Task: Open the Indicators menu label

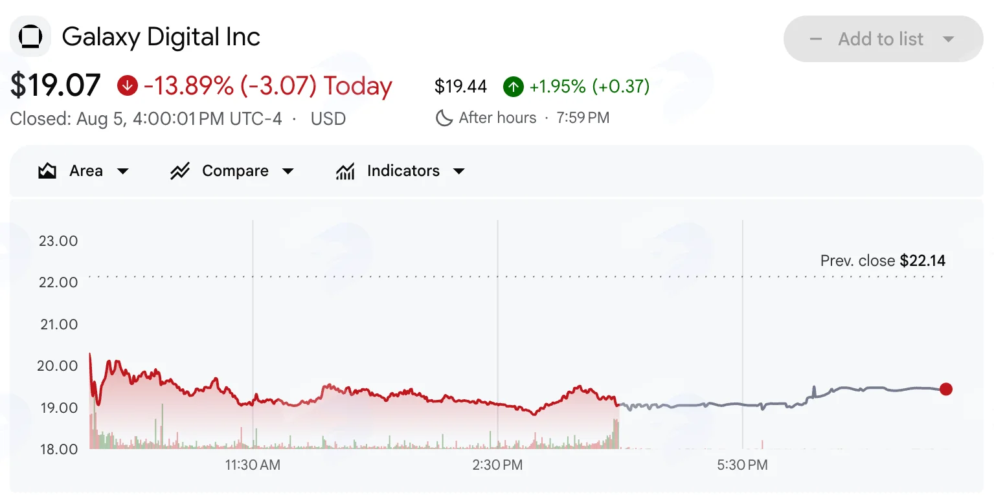Action: pos(403,171)
